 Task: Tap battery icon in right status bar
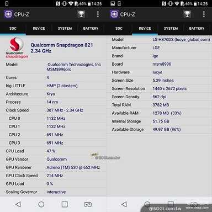pos(195,4)
